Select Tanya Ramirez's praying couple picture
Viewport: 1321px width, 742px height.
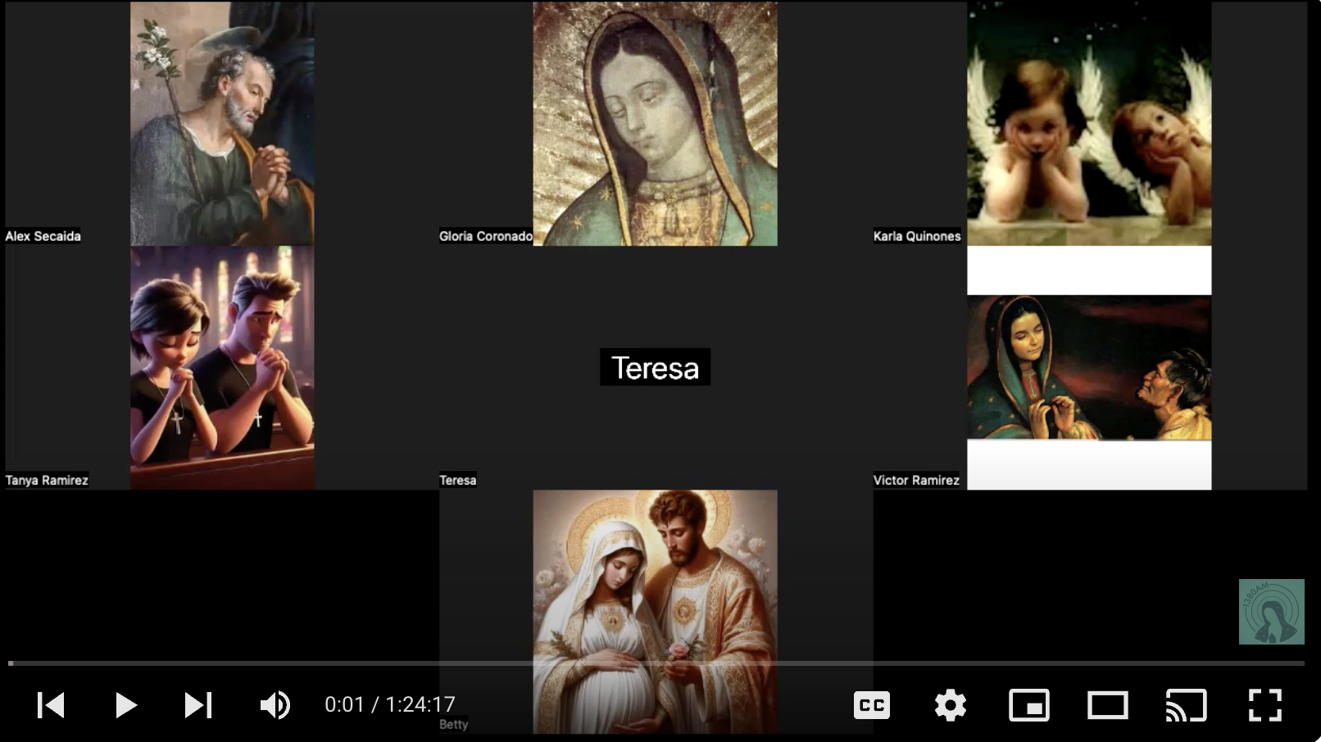(222, 368)
